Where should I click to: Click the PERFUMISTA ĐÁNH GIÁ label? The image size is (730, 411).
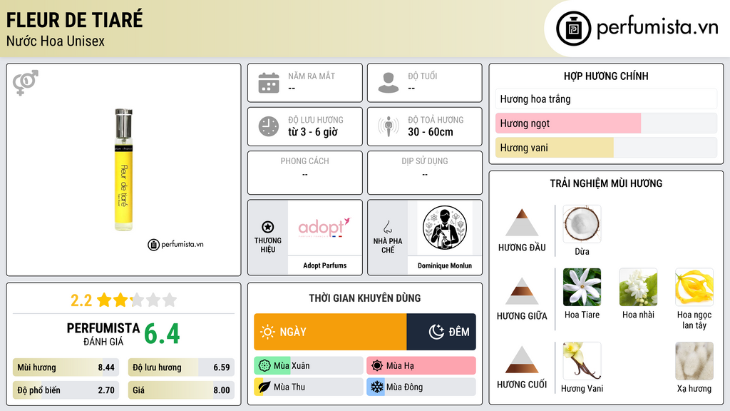pyautogui.click(x=103, y=334)
